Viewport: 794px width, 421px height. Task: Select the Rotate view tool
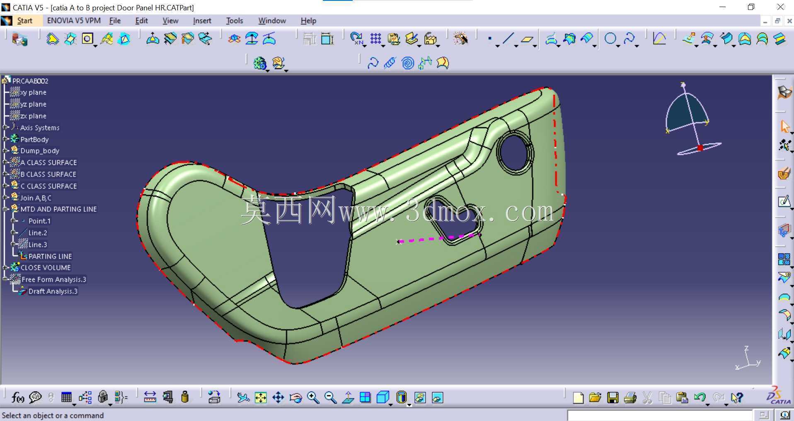[295, 398]
